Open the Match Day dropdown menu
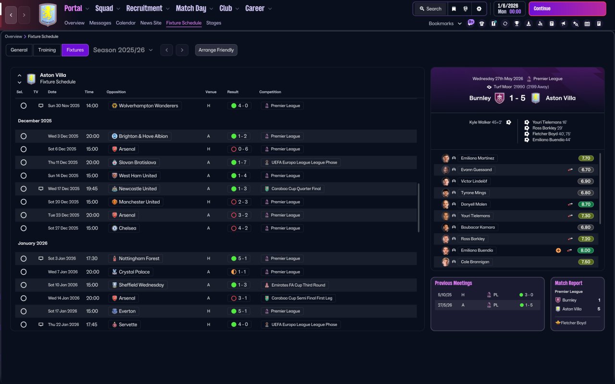 pyautogui.click(x=195, y=8)
